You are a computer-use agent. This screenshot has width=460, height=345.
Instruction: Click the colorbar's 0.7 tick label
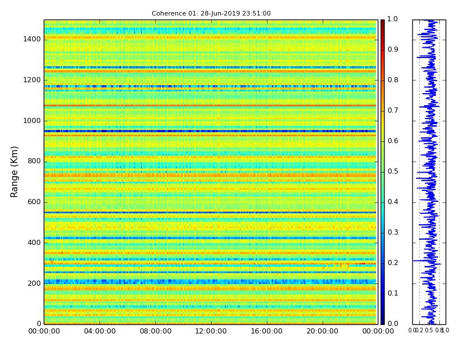pos(393,110)
